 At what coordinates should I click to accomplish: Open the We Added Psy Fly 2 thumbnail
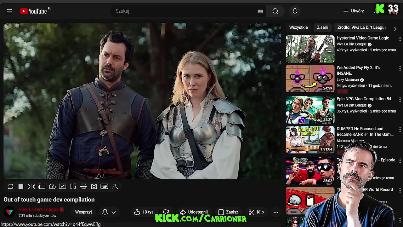pos(310,79)
